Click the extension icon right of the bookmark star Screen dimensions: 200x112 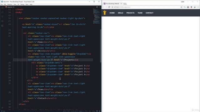[185, 7]
